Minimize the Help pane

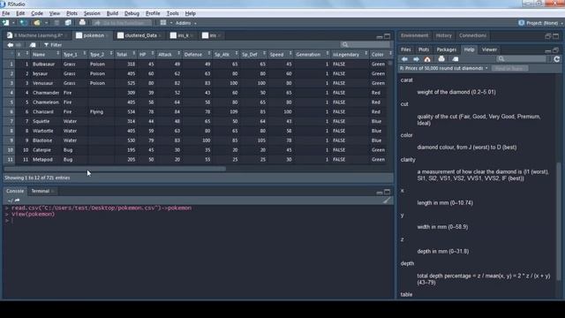547,50
